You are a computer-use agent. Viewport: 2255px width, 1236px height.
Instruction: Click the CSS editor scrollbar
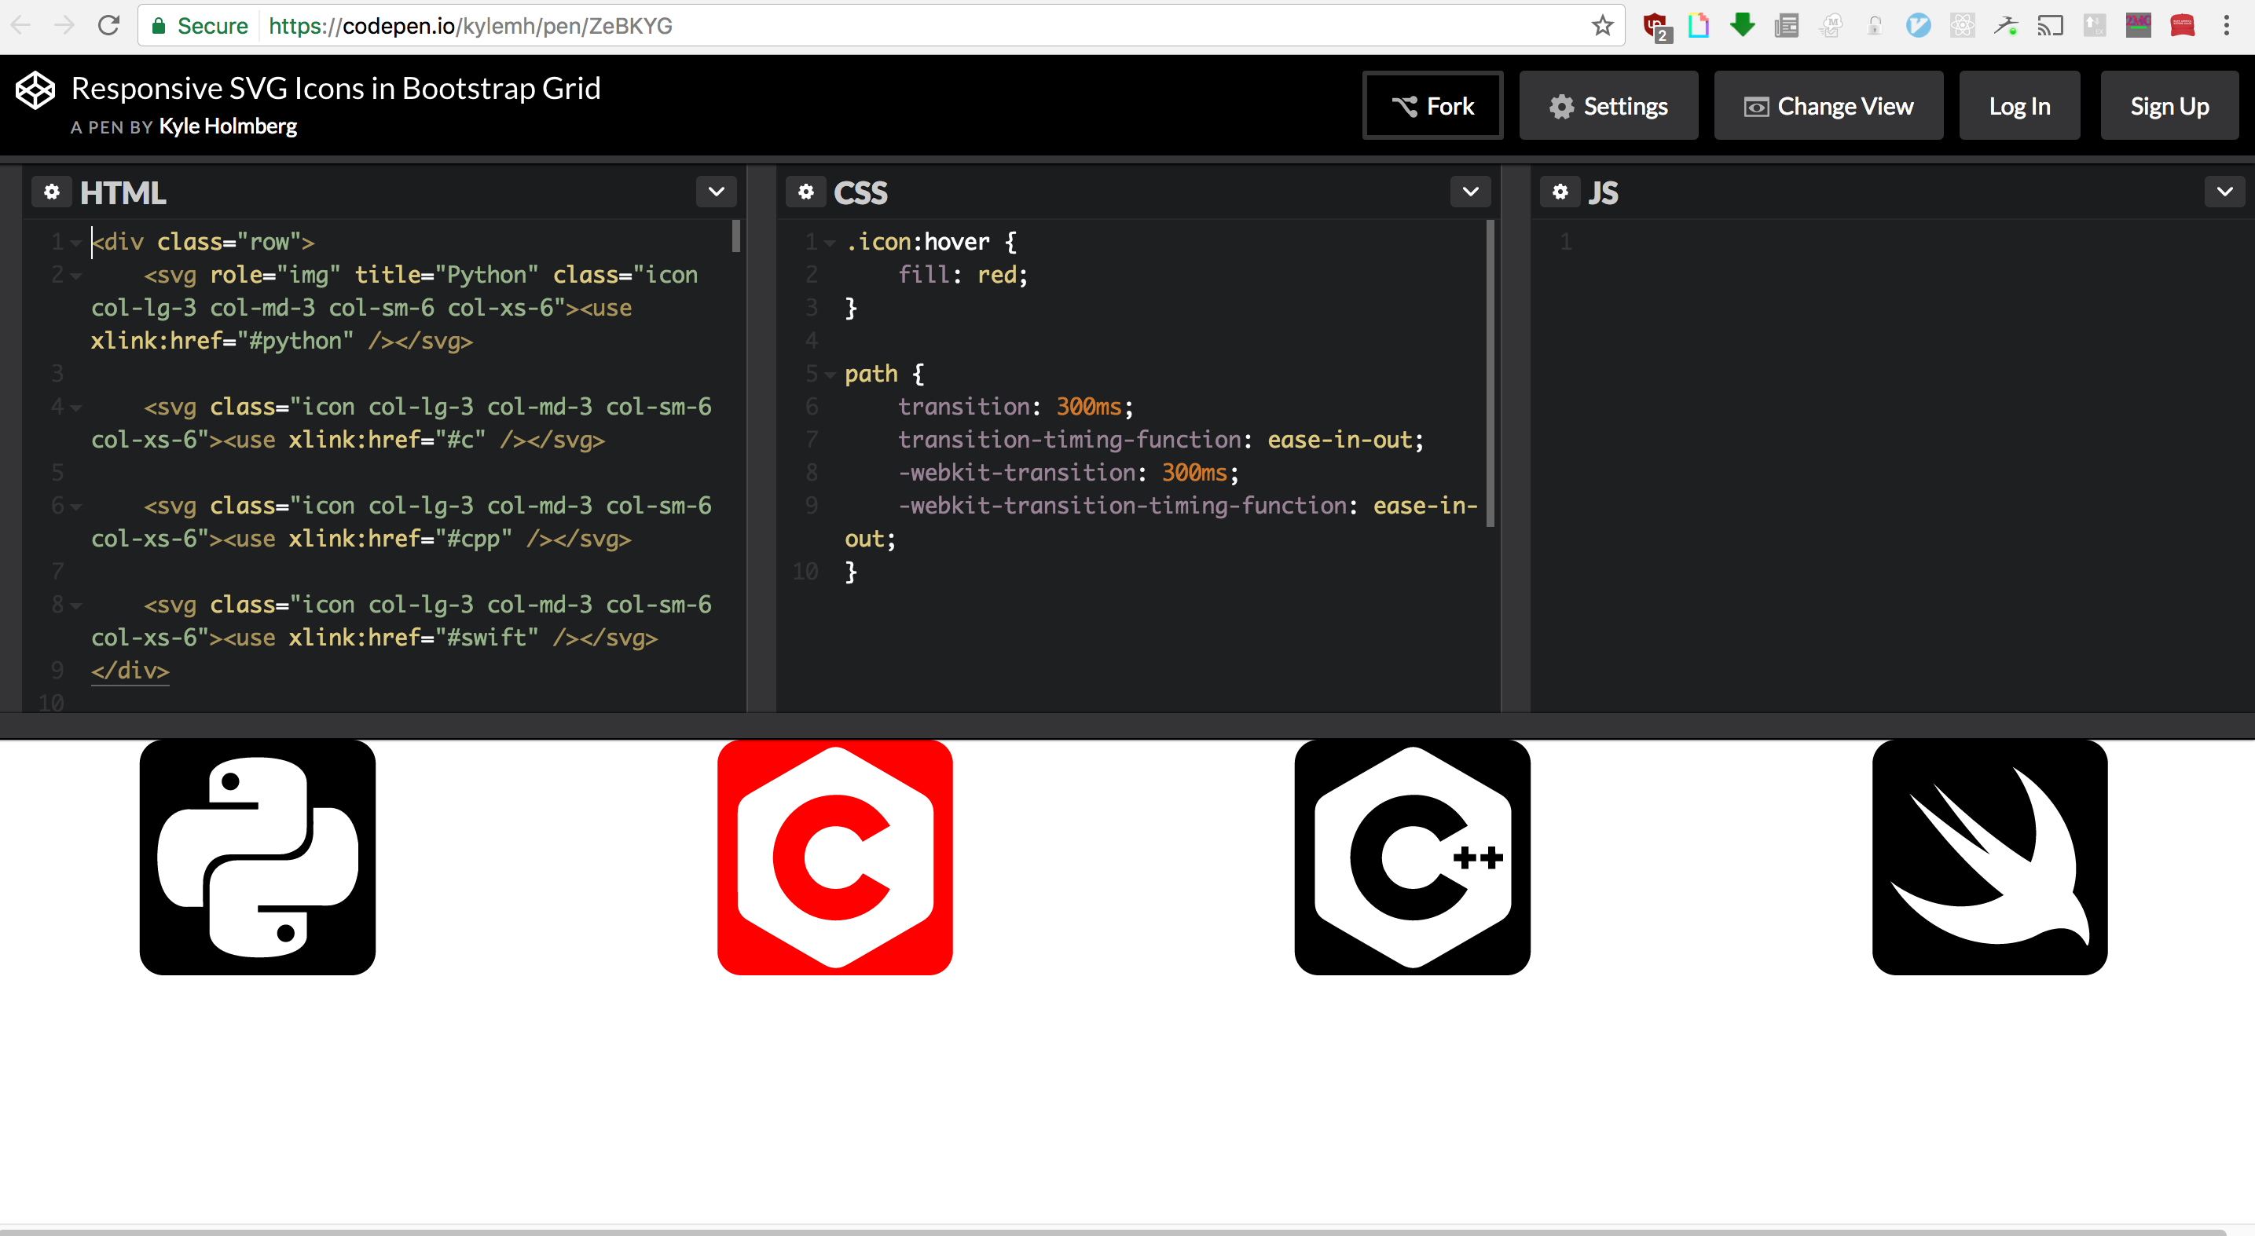[1490, 374]
